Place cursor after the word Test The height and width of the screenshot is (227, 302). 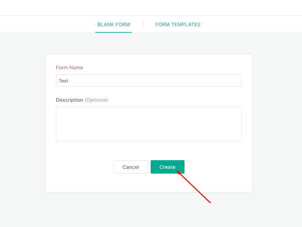pyautogui.click(x=69, y=81)
